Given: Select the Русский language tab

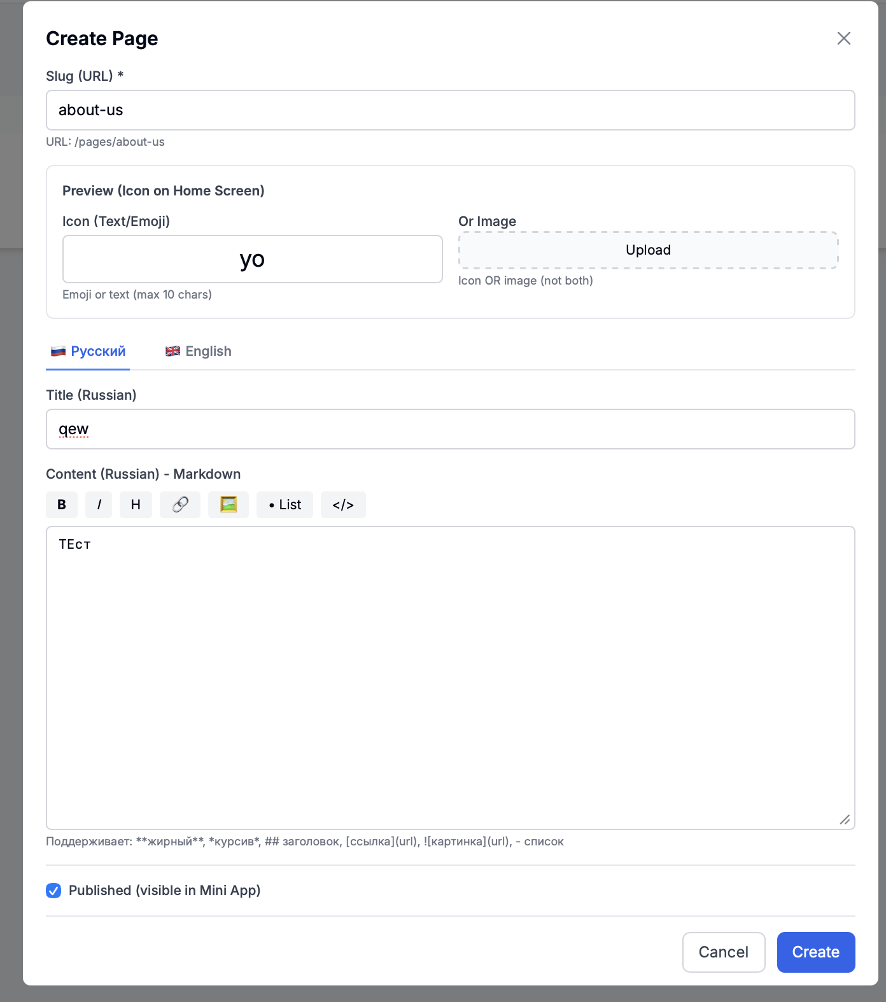Looking at the screenshot, I should coord(88,351).
